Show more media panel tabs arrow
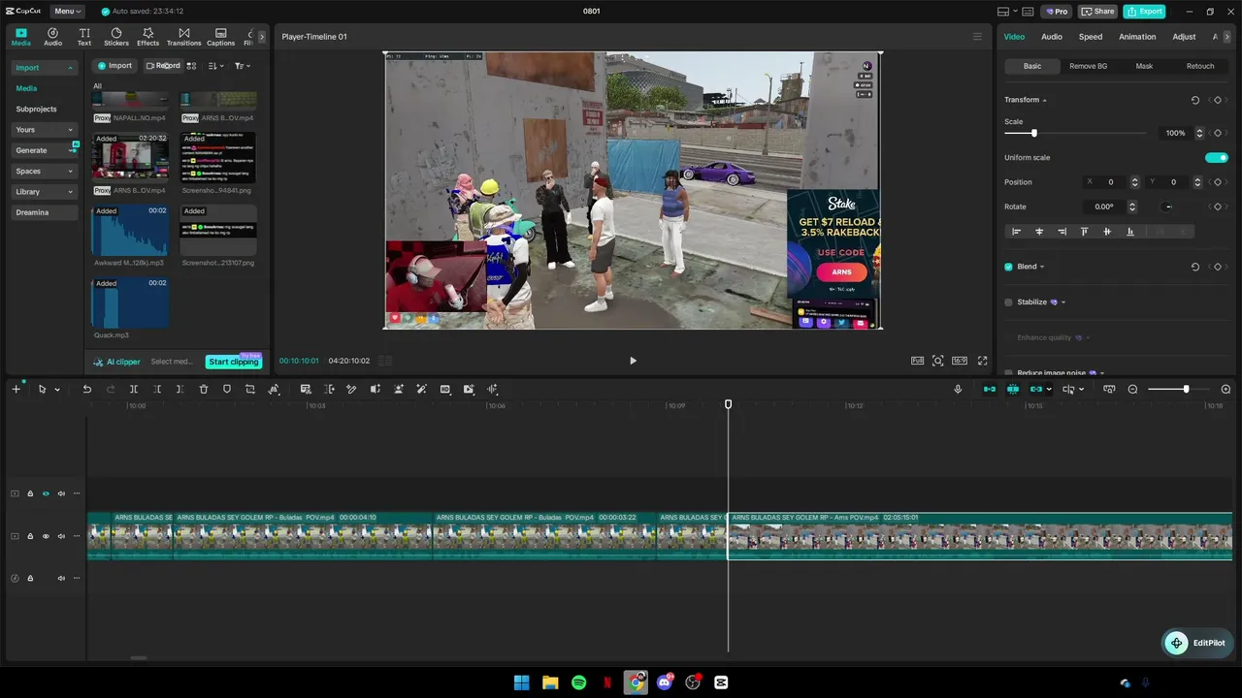Screen dimensions: 1242x698 [x=261, y=37]
